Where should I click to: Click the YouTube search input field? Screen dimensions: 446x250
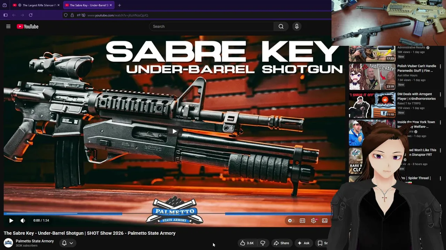(212, 26)
